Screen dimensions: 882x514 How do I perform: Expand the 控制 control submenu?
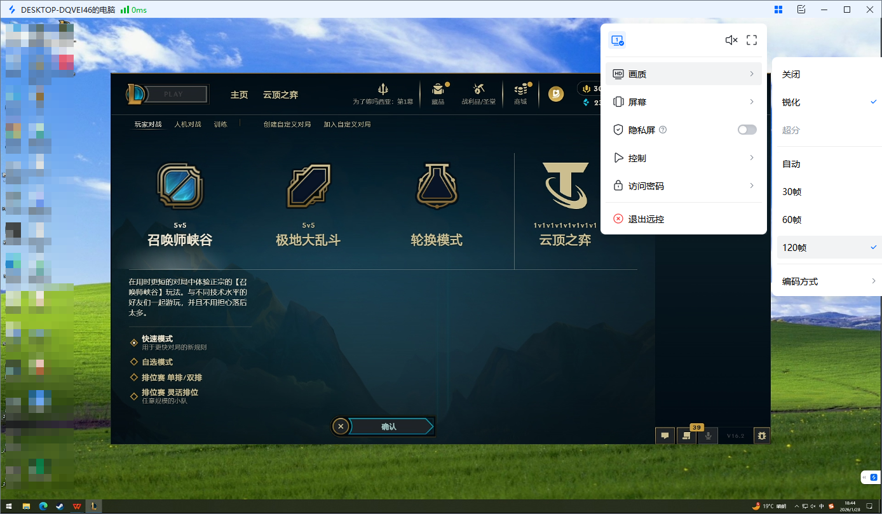click(x=684, y=158)
